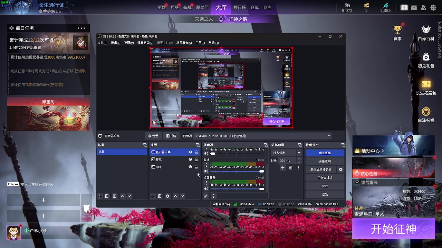
Task: Open virtual camera settings gear
Action: point(340,169)
